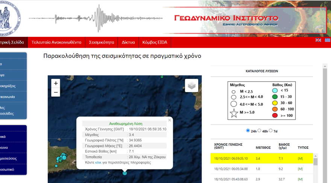The height and width of the screenshot is (183, 331).
Task: Zoom out on the seismicity map
Action: click(x=56, y=92)
